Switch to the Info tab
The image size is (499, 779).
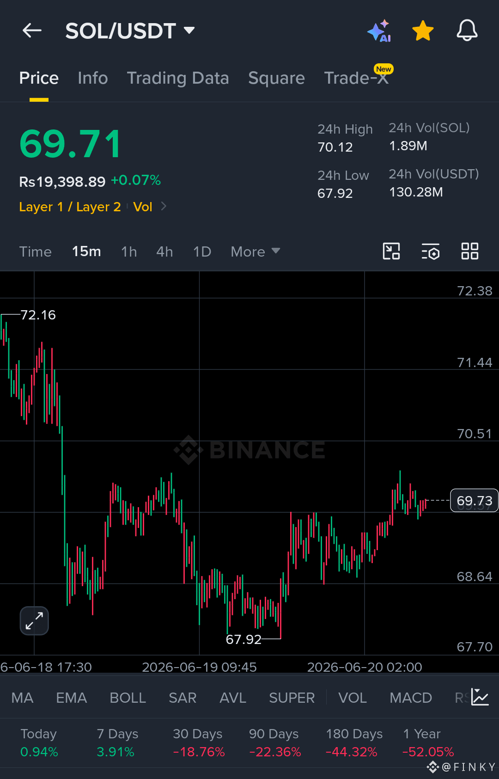[x=93, y=78]
